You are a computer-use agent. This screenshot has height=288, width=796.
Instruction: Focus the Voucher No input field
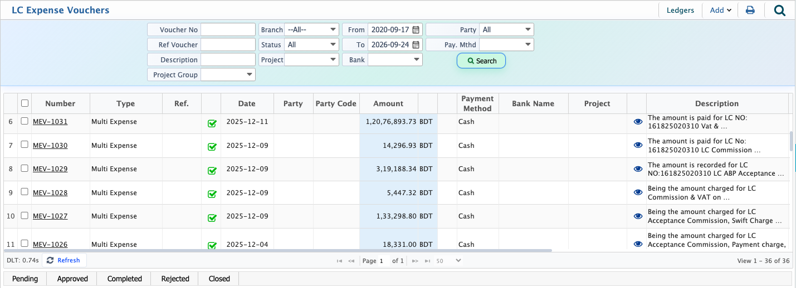(x=228, y=29)
